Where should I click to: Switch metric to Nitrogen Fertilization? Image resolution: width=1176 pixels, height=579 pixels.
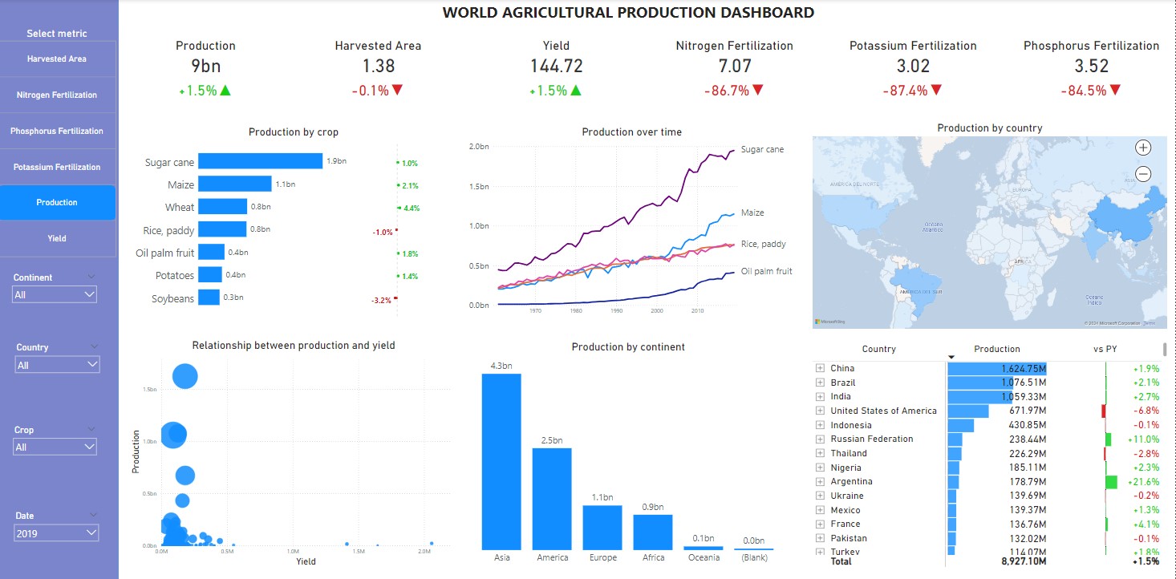point(57,95)
